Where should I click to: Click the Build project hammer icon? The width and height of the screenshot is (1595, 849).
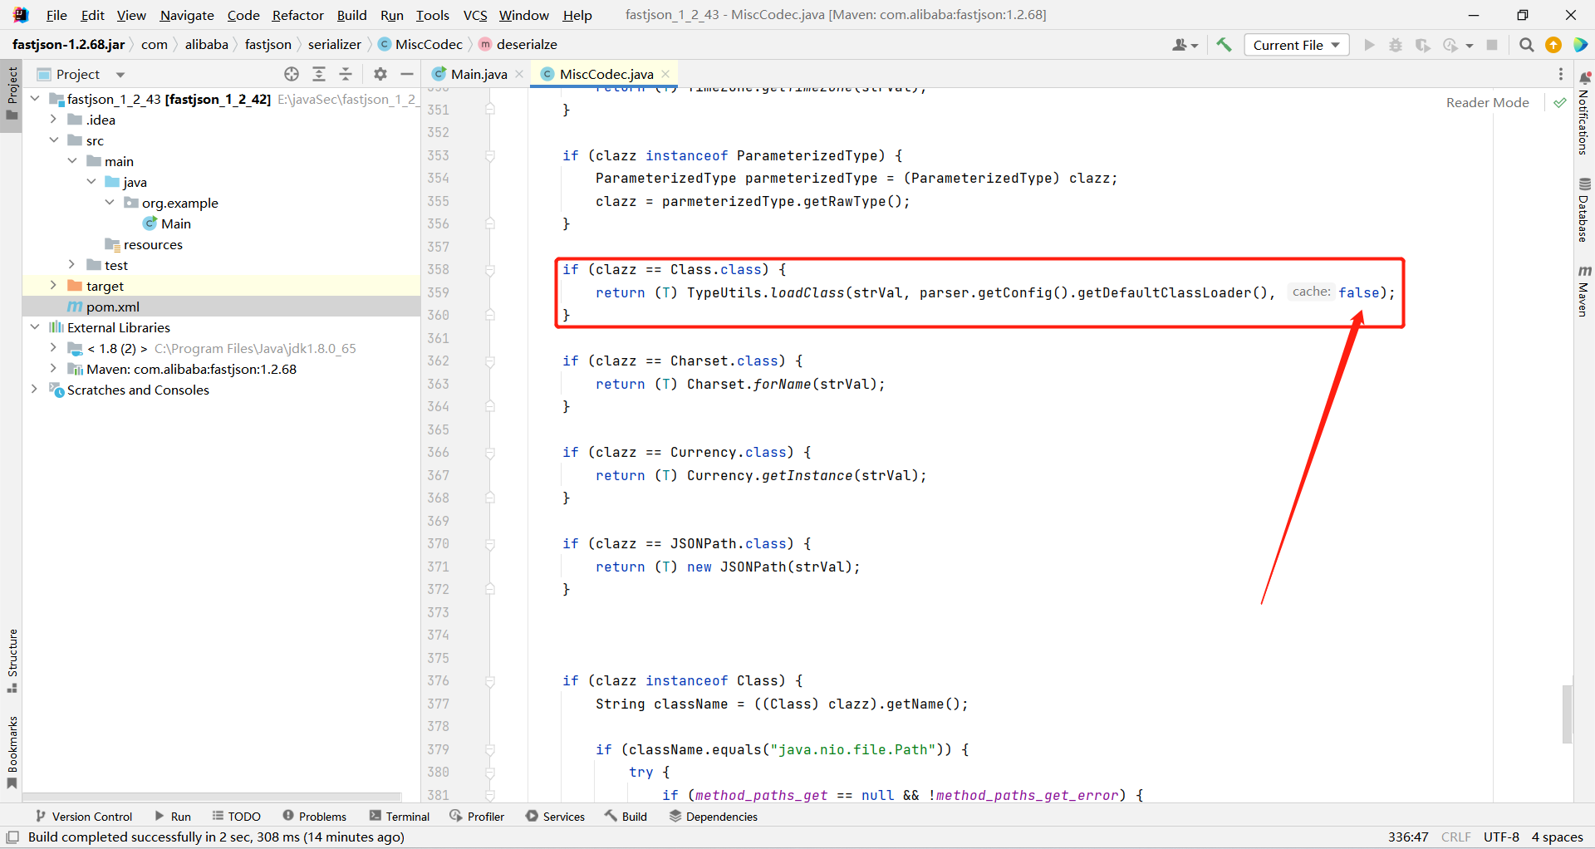pyautogui.click(x=1224, y=45)
